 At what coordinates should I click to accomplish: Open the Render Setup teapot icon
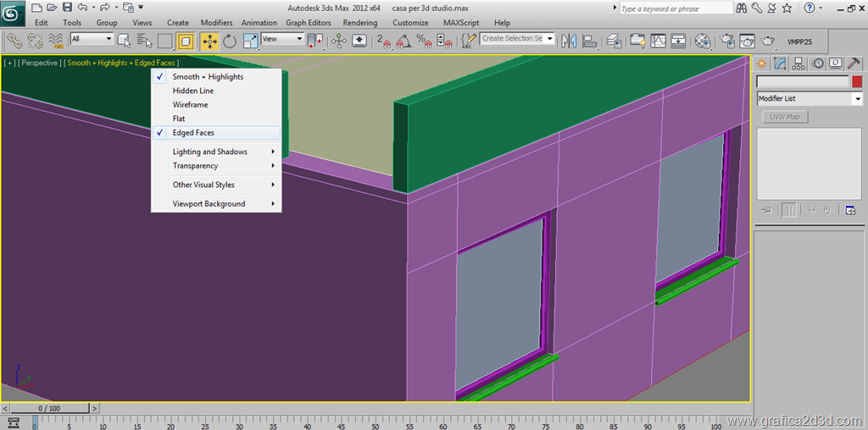(x=726, y=41)
